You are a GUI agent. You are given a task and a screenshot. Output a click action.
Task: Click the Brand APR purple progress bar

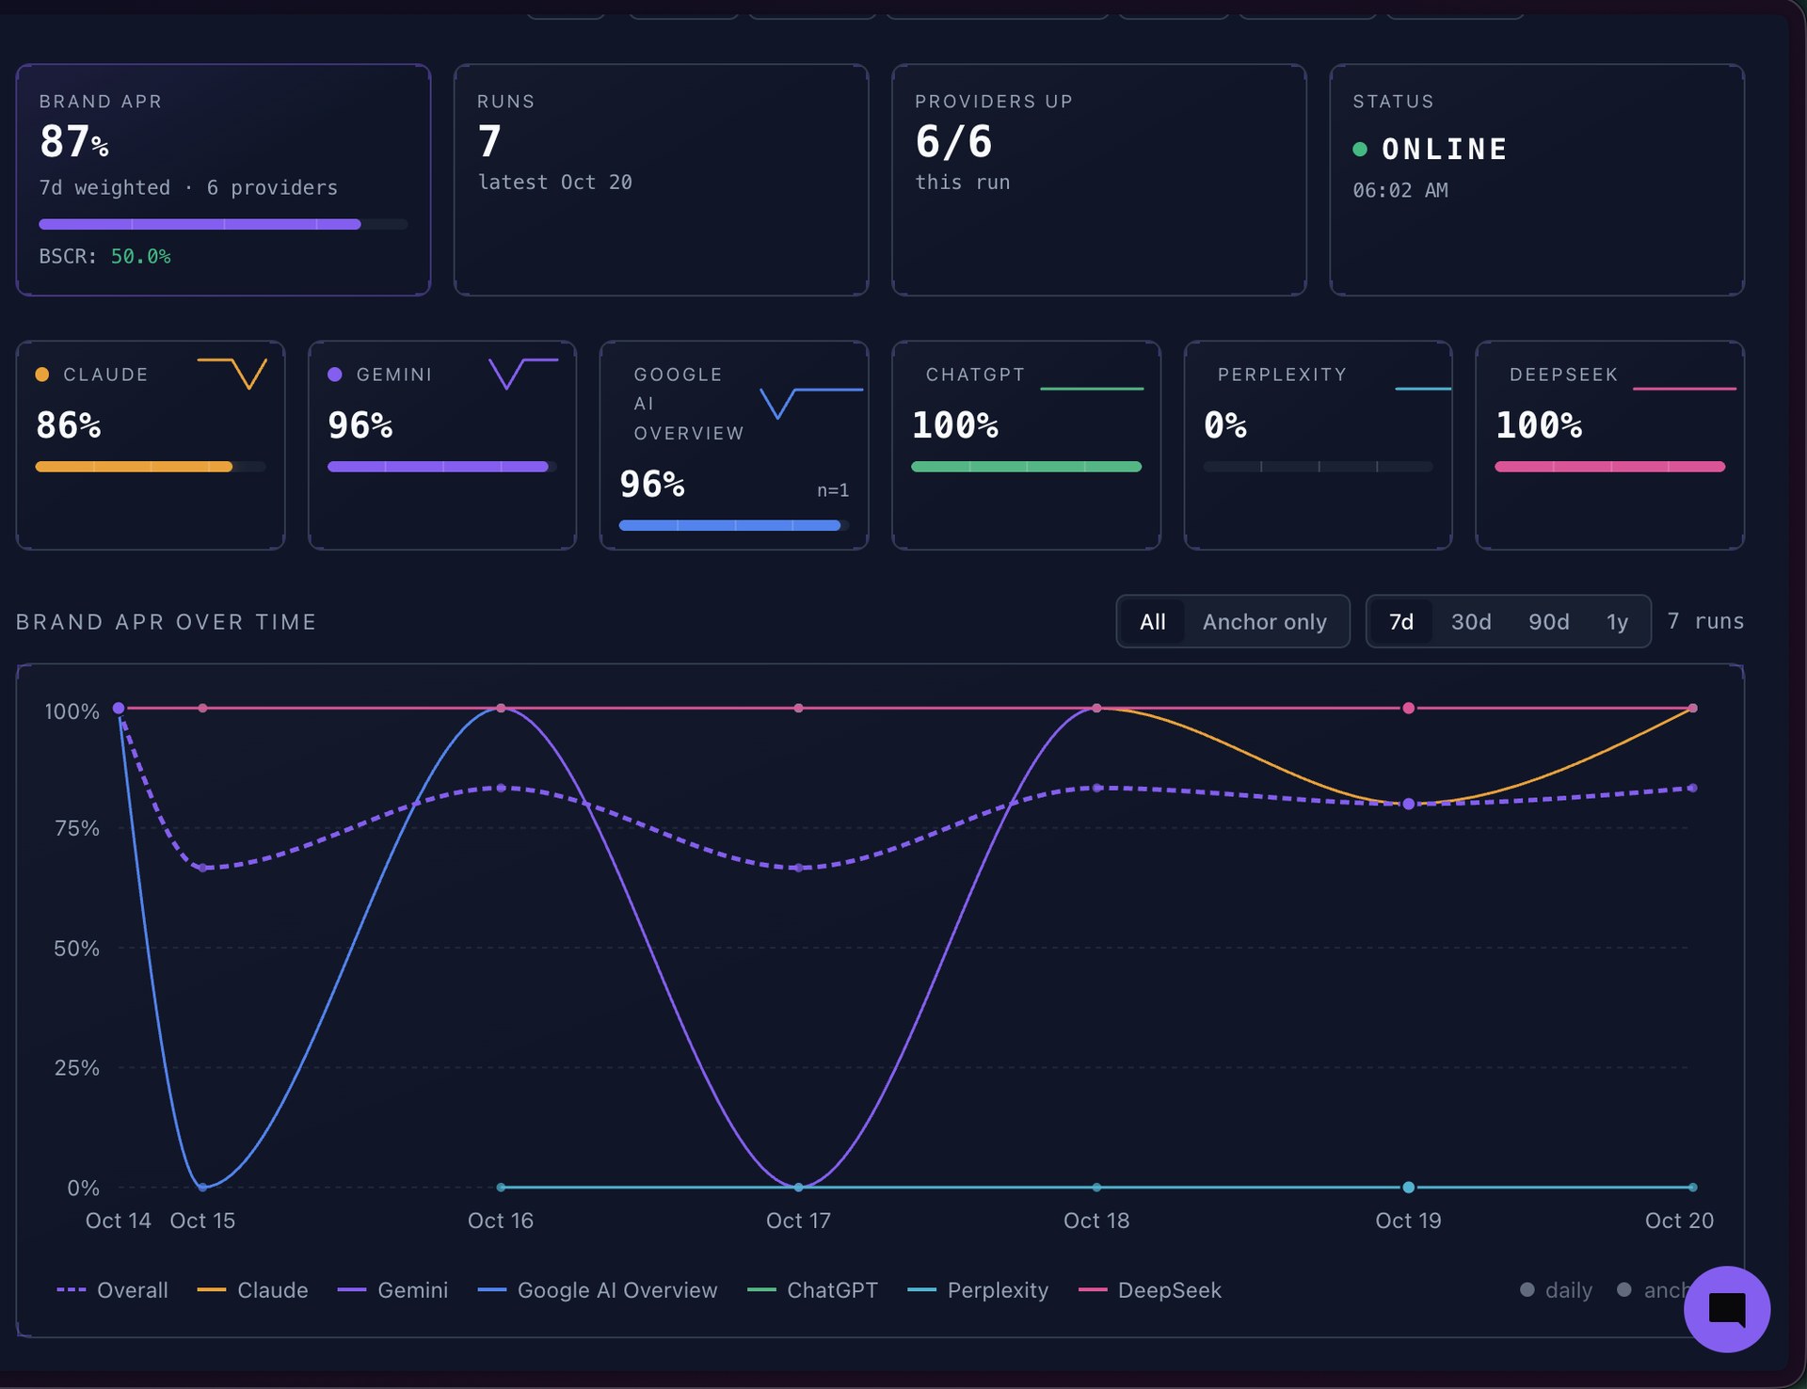[x=223, y=224]
